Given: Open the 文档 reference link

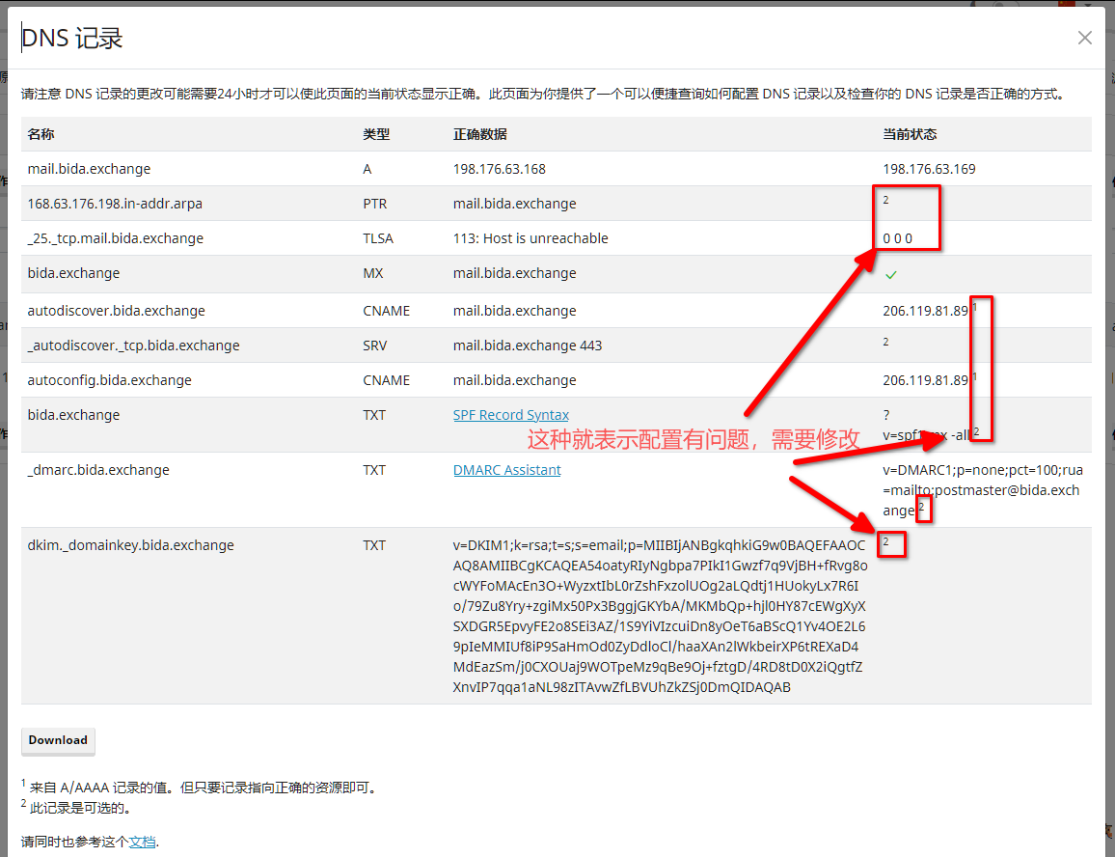Looking at the screenshot, I should click(142, 842).
